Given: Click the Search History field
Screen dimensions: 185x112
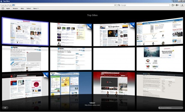Looking at the screenshot, I should pyautogui.click(x=171, y=108).
